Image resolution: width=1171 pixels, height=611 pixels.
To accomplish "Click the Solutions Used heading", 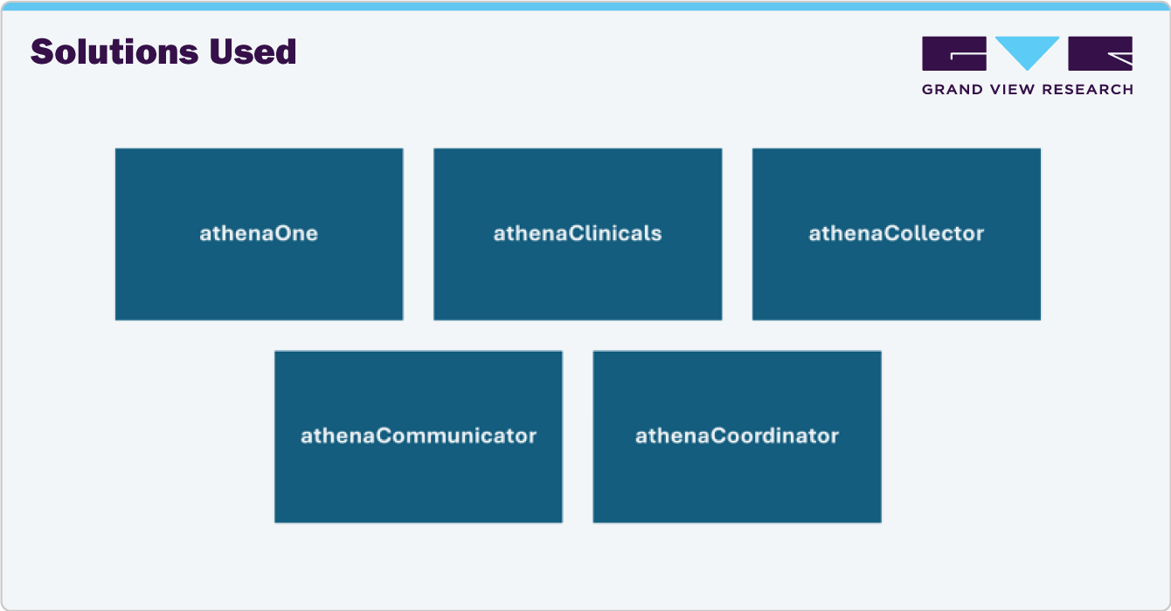I will (163, 52).
